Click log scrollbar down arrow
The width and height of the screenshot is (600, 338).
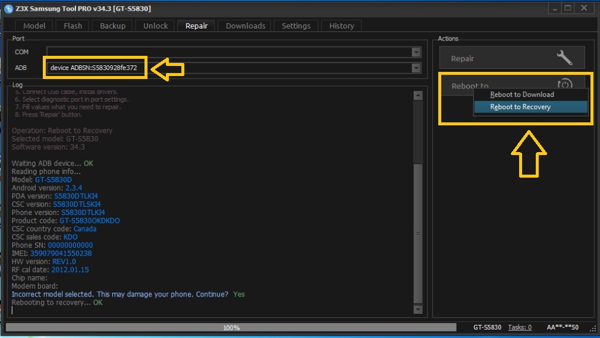(x=418, y=309)
